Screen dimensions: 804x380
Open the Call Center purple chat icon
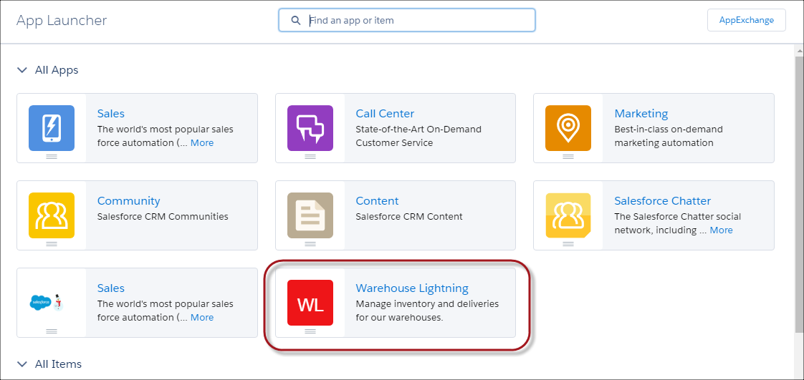[310, 128]
